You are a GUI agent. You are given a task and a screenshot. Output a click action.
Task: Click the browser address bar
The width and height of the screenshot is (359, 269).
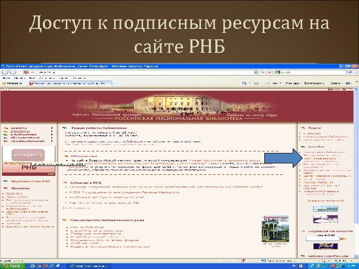[139, 72]
